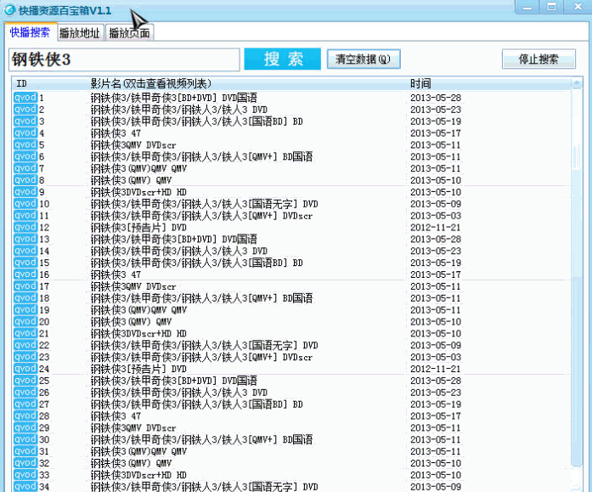Click the qvod icon in row 5
The width and height of the screenshot is (592, 492).
coord(25,144)
